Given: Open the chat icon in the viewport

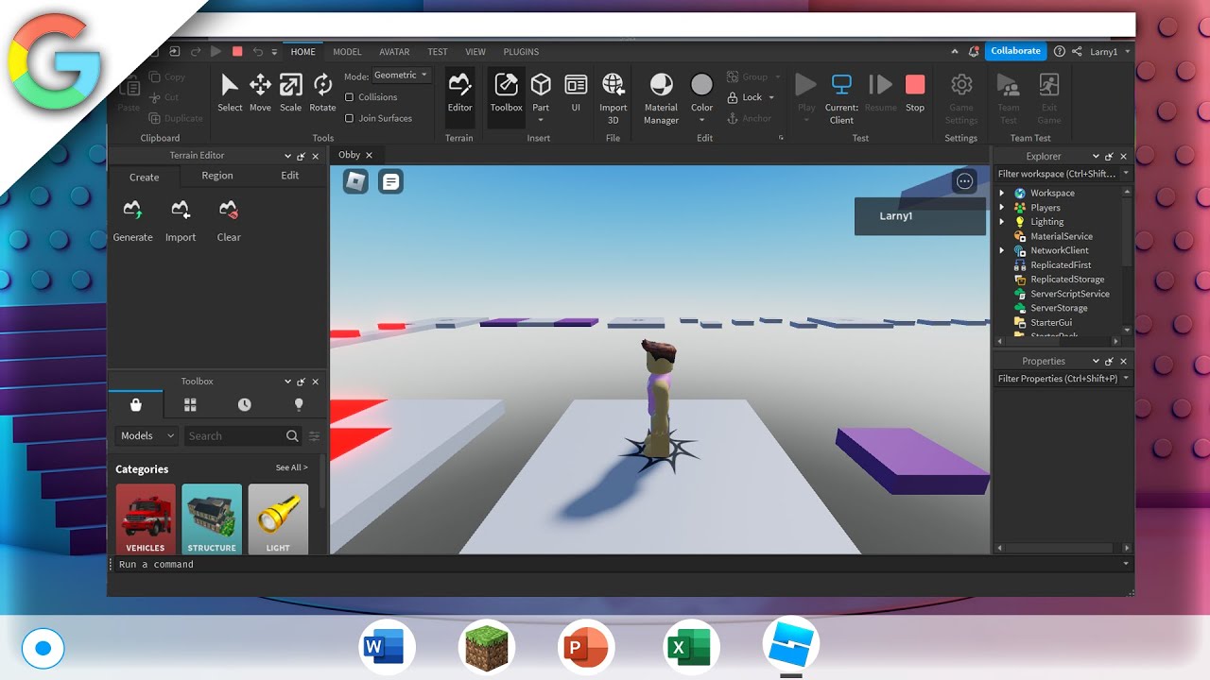Looking at the screenshot, I should [x=391, y=181].
